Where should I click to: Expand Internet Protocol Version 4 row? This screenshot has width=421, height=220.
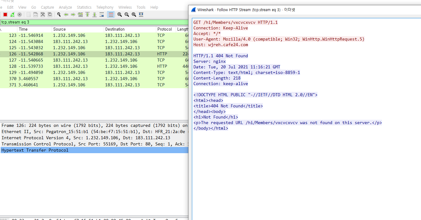pyautogui.click(x=94, y=138)
